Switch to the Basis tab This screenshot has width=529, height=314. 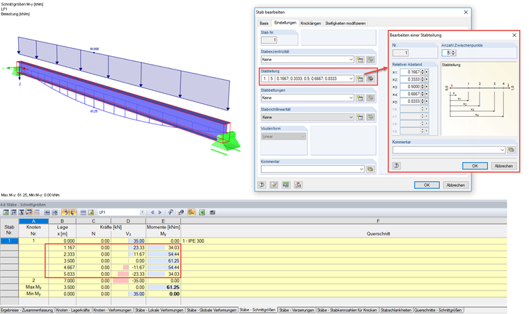(264, 23)
